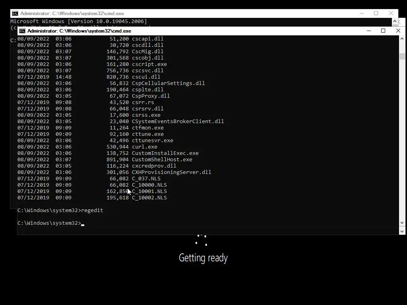Screen dimensions: 407x305
Task: Click the cttunesvr.exe entry
Action: 95,140
